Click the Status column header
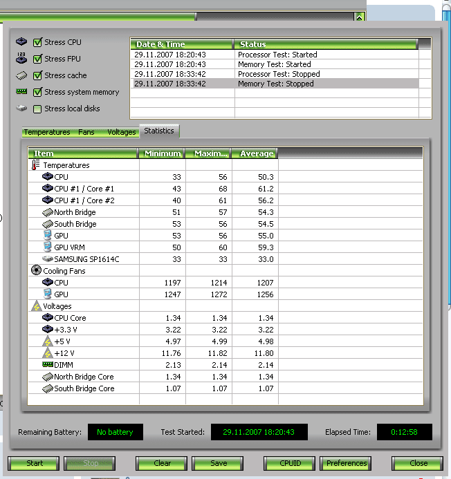 tap(326, 44)
